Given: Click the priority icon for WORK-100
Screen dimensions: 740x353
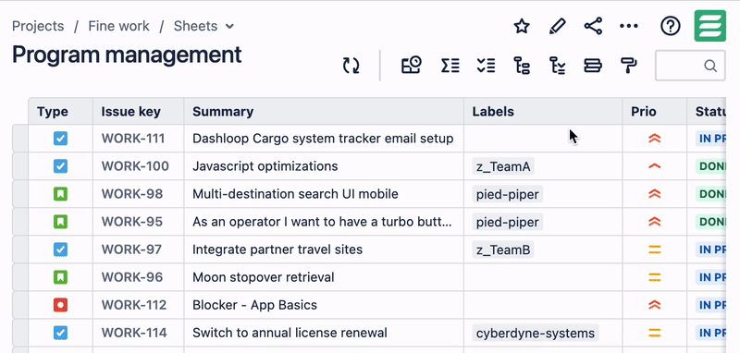Looking at the screenshot, I should click(x=655, y=166).
